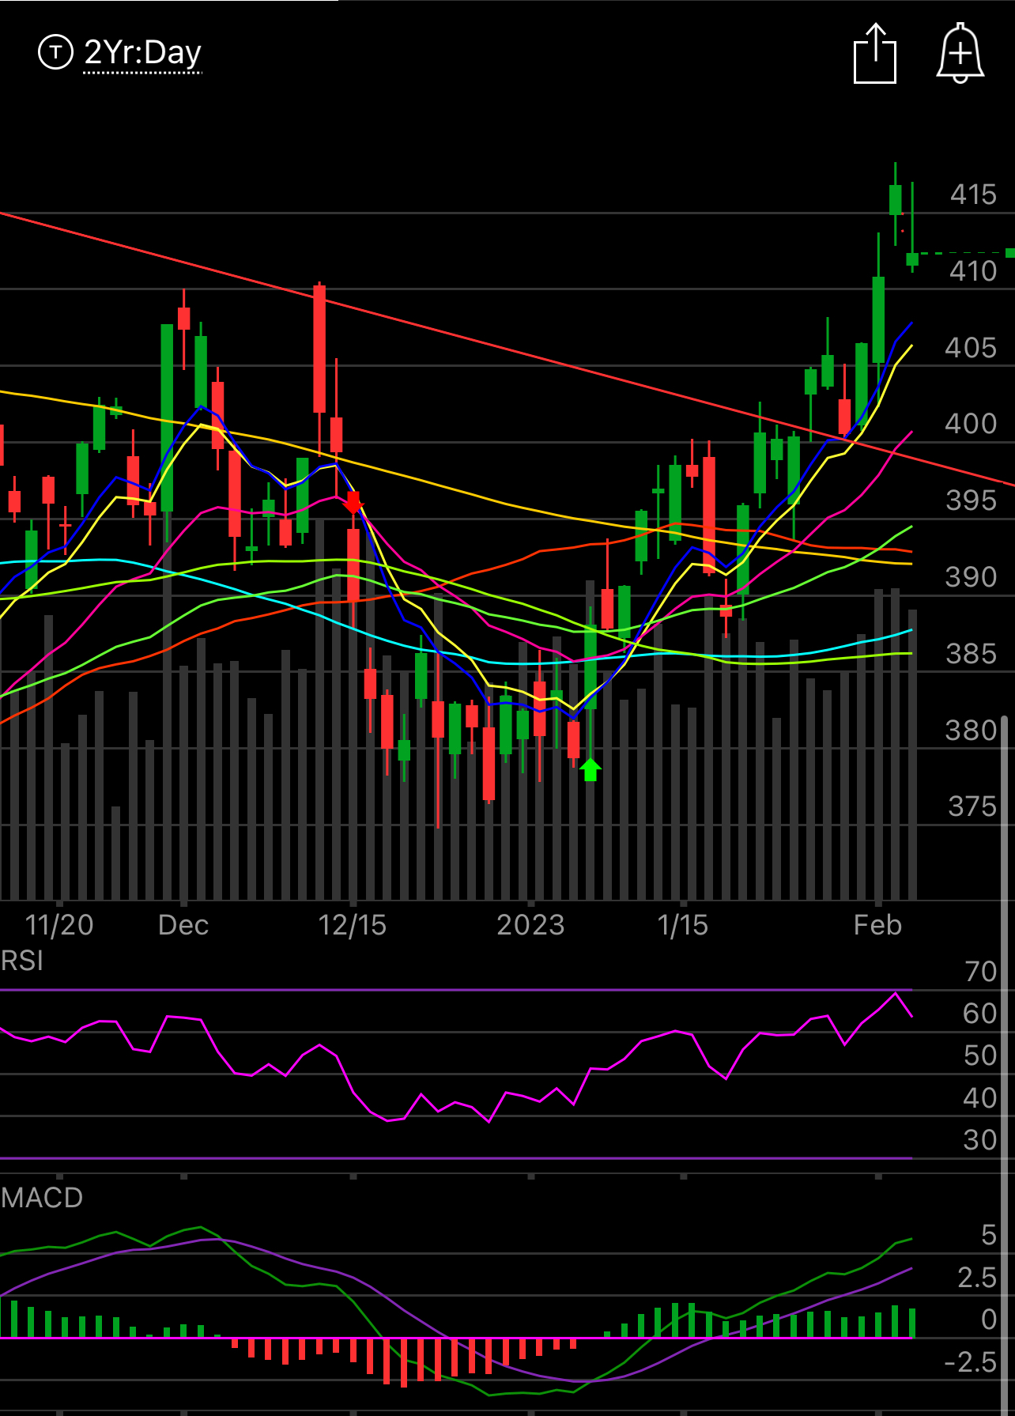This screenshot has height=1416, width=1015.
Task: Tap the 380 price axis label
Action: click(x=971, y=731)
